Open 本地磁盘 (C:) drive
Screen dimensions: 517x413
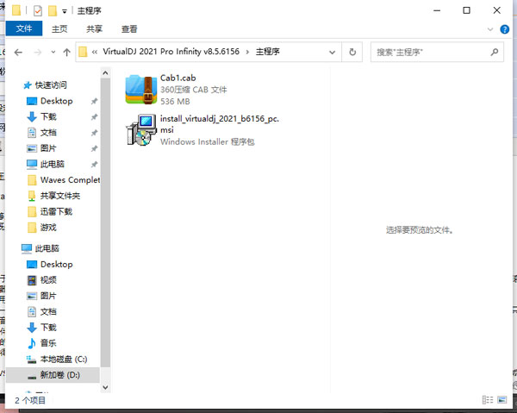click(x=64, y=360)
